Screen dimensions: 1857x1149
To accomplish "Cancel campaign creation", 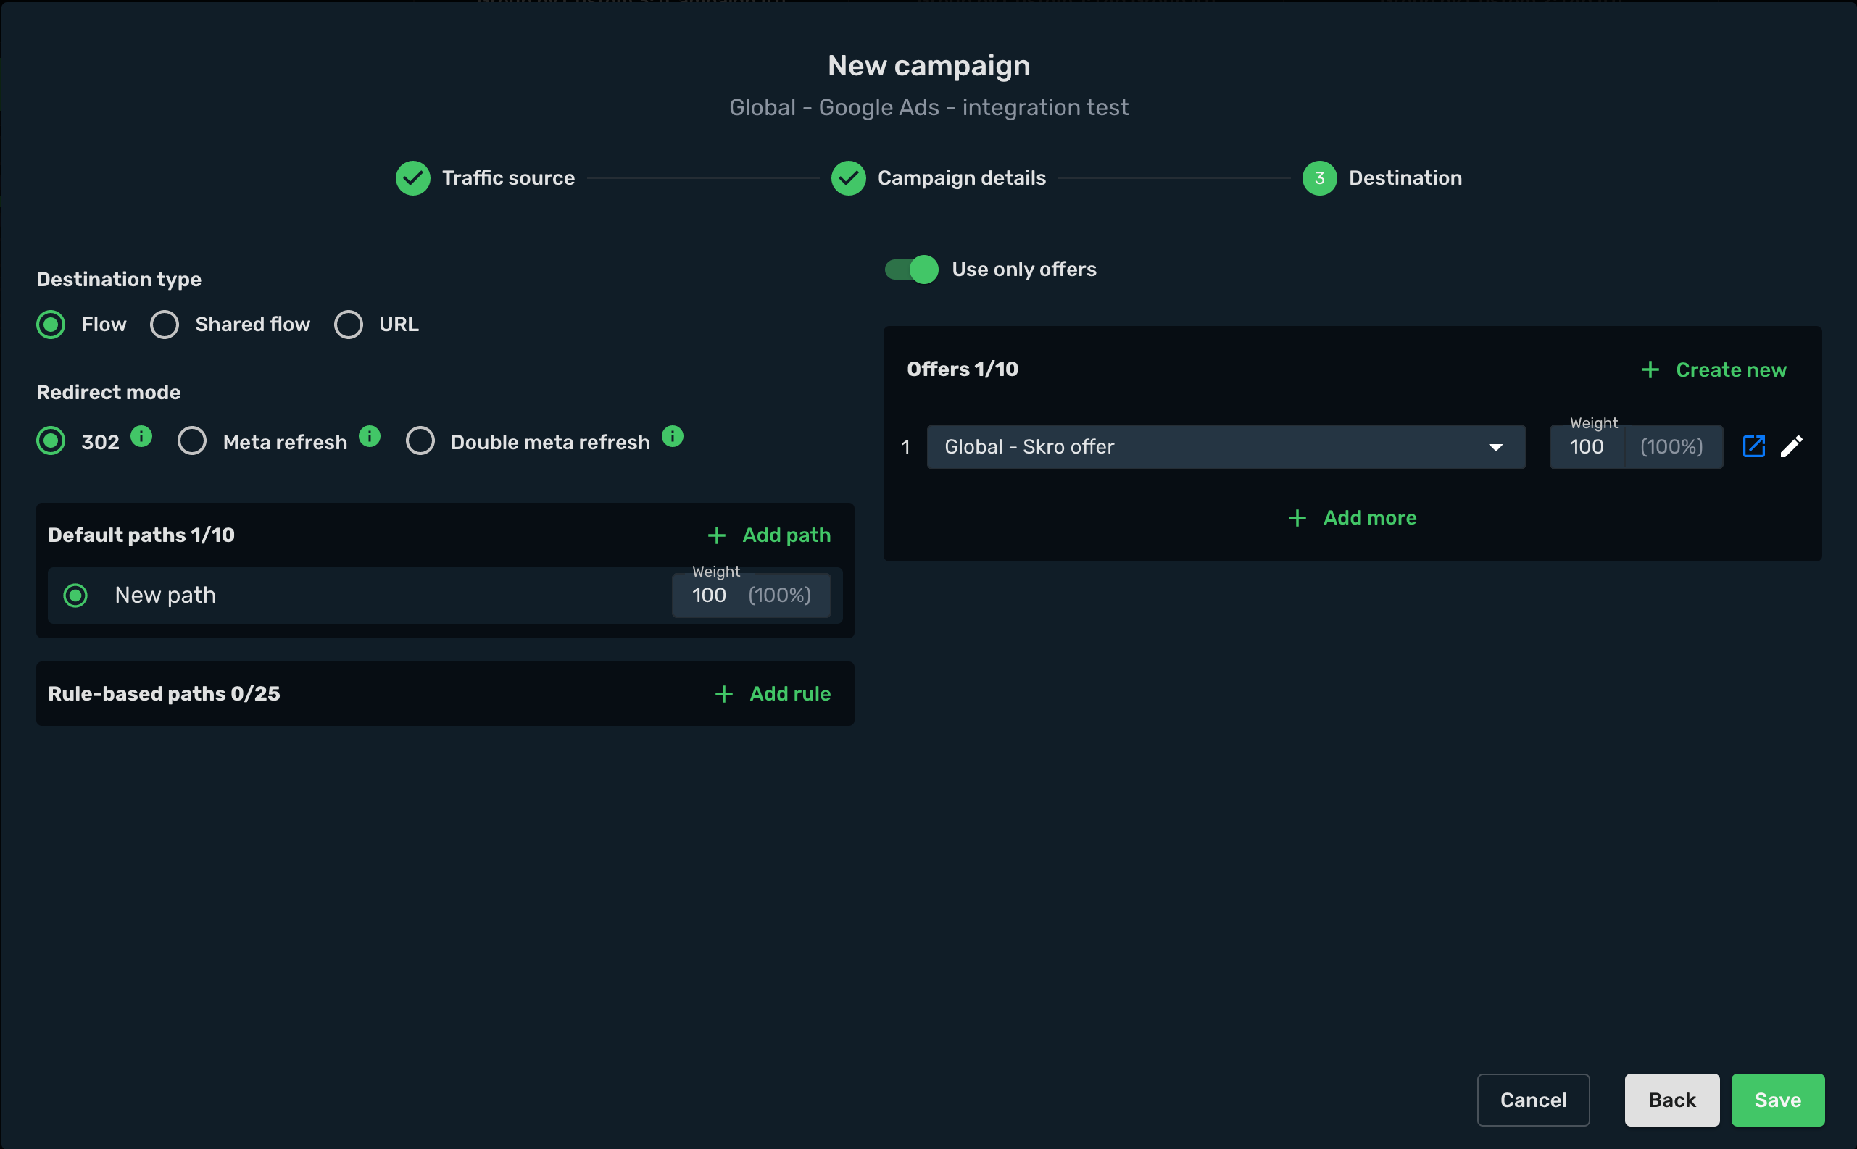I will pos(1532,1100).
